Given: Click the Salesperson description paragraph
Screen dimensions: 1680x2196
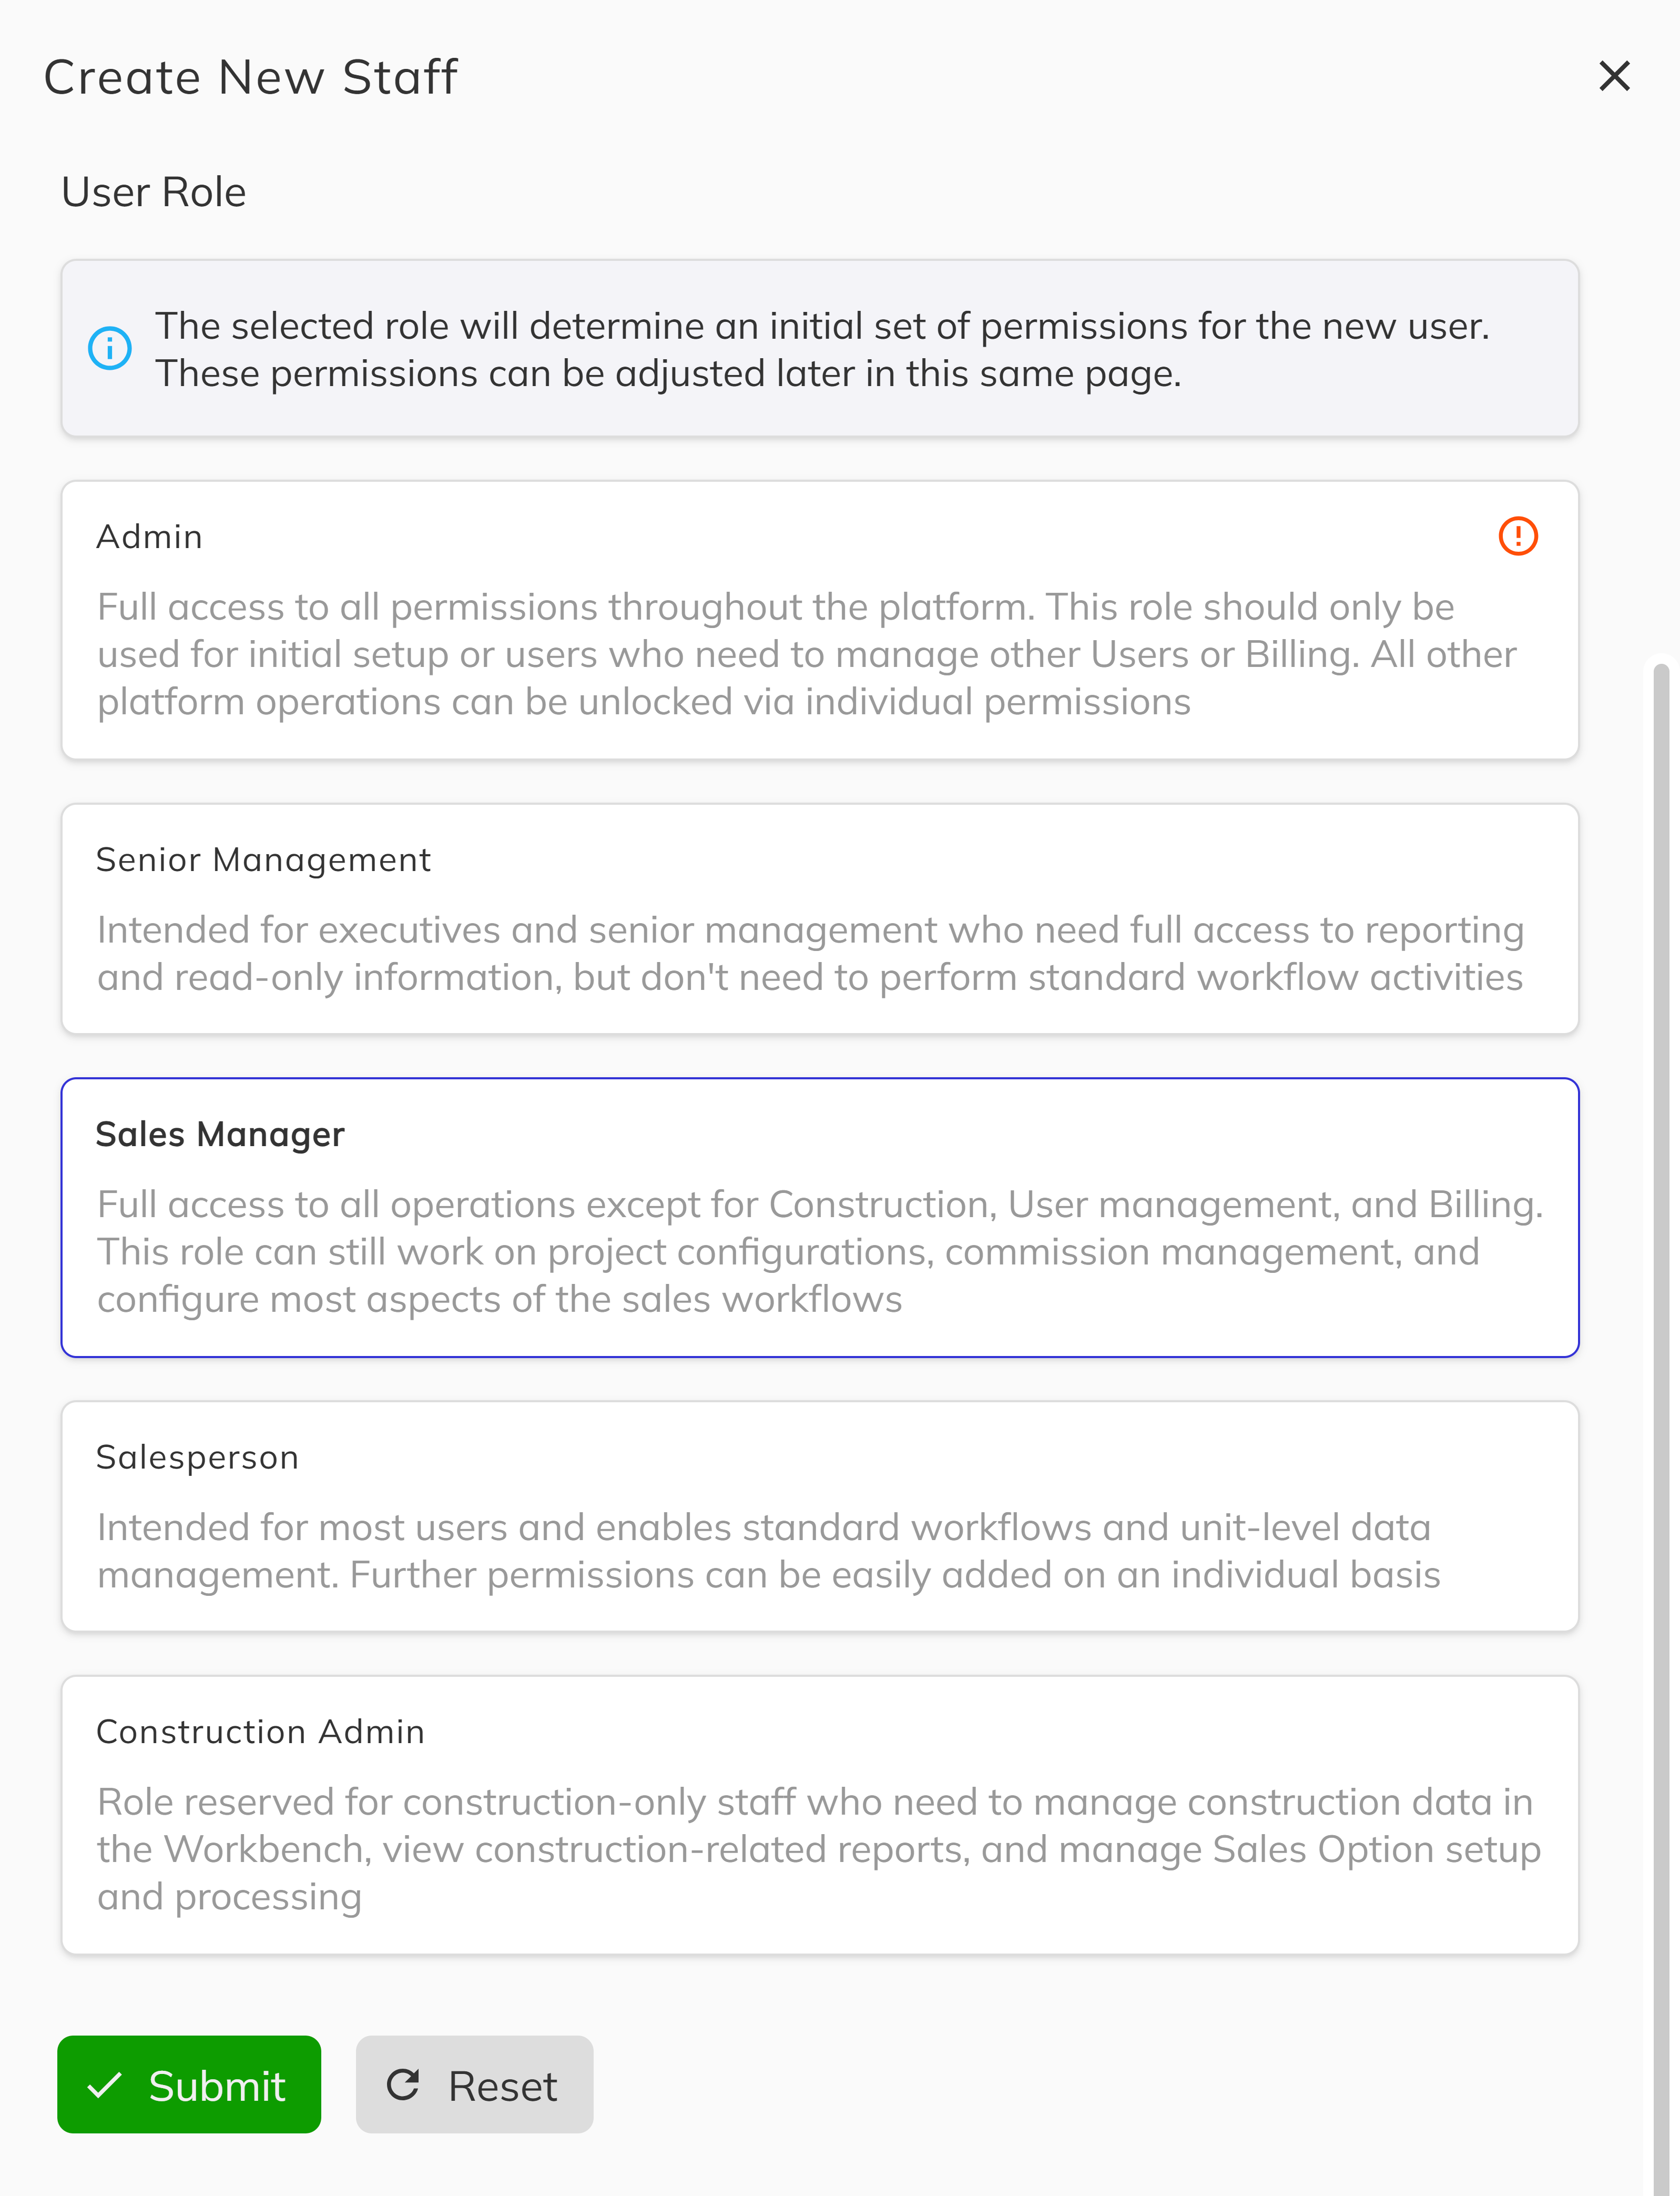Looking at the screenshot, I should [769, 1551].
